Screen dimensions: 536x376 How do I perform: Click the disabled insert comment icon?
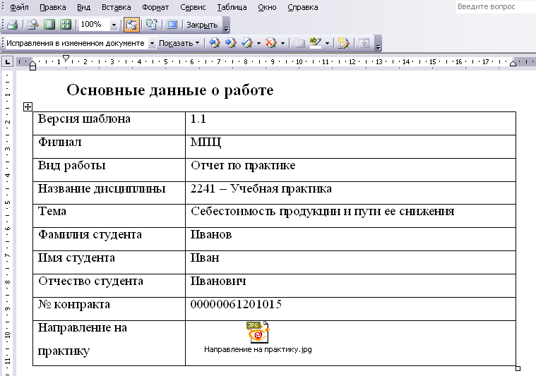tap(299, 43)
